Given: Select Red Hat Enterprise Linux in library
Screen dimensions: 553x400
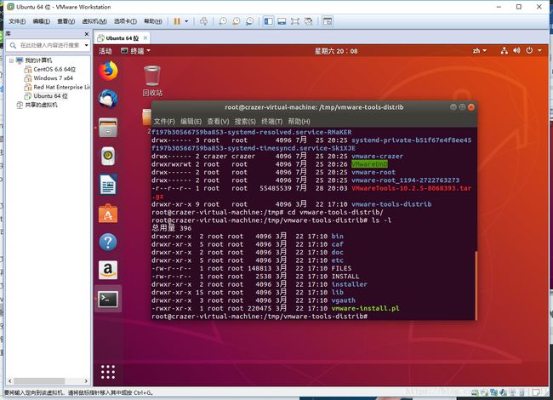Looking at the screenshot, I should click(x=62, y=87).
